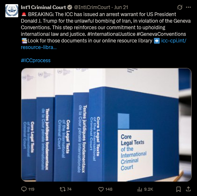Click the #GenevaConventions hashtag
This screenshot has width=197, height=196.
[161, 34]
